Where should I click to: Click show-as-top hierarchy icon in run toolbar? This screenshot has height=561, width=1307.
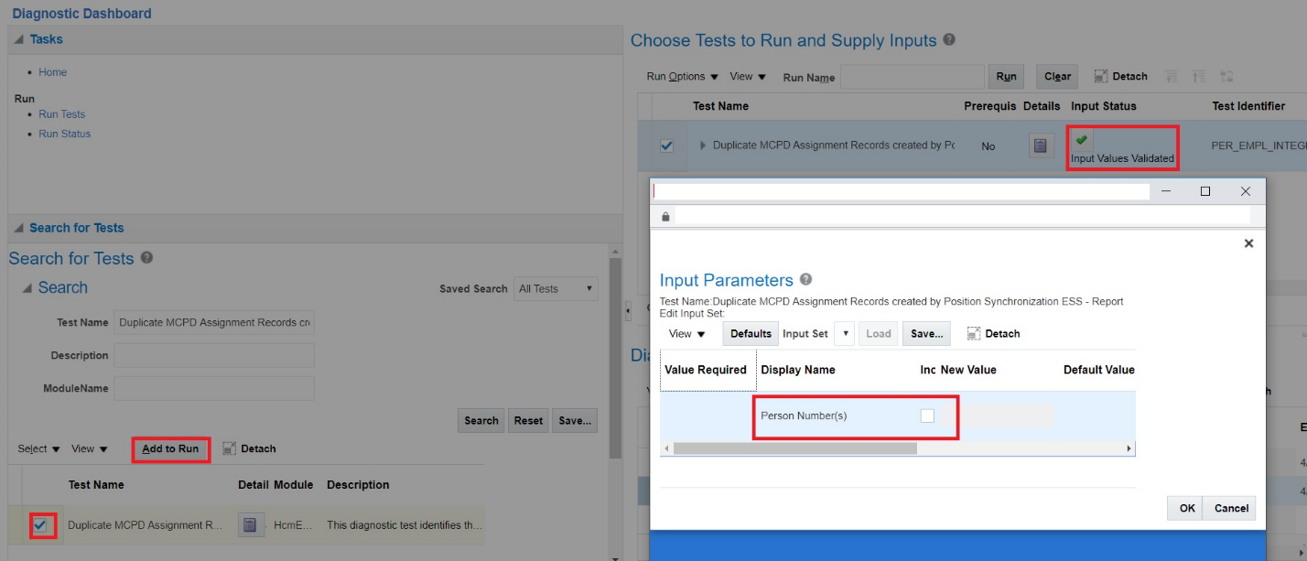(x=1226, y=77)
